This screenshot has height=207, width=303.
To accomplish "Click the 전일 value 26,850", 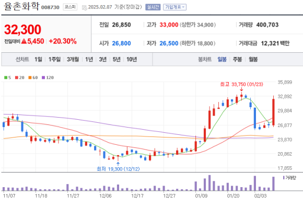I will (122, 25).
